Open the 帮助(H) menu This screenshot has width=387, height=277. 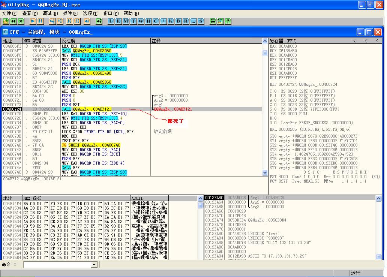(x=131, y=13)
